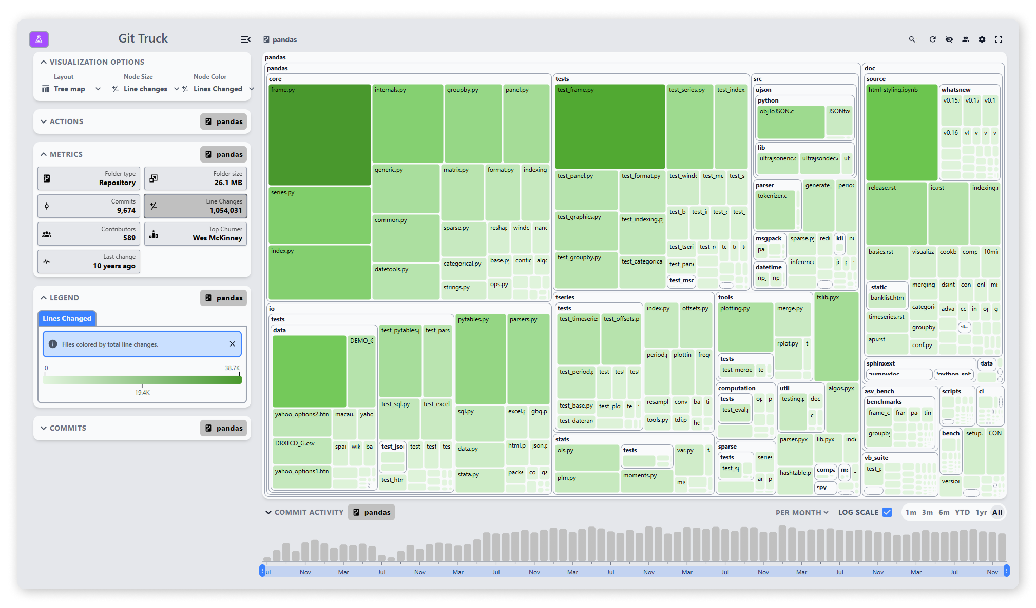Click the purple flask logo icon

pyautogui.click(x=39, y=39)
